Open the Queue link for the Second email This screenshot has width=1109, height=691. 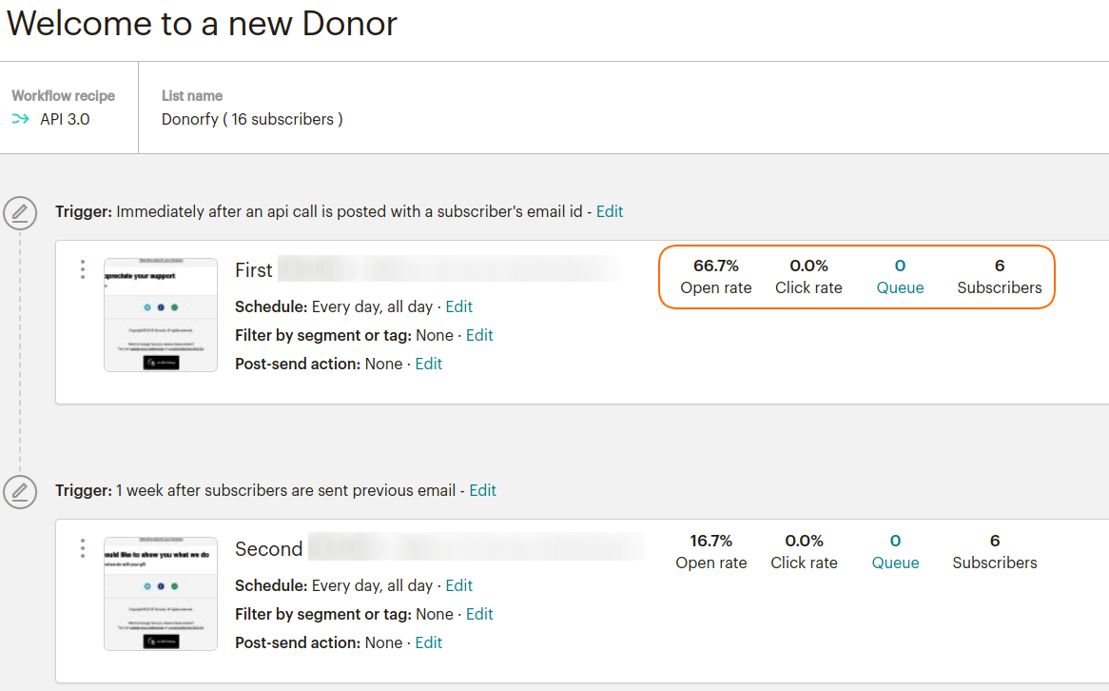pos(895,552)
